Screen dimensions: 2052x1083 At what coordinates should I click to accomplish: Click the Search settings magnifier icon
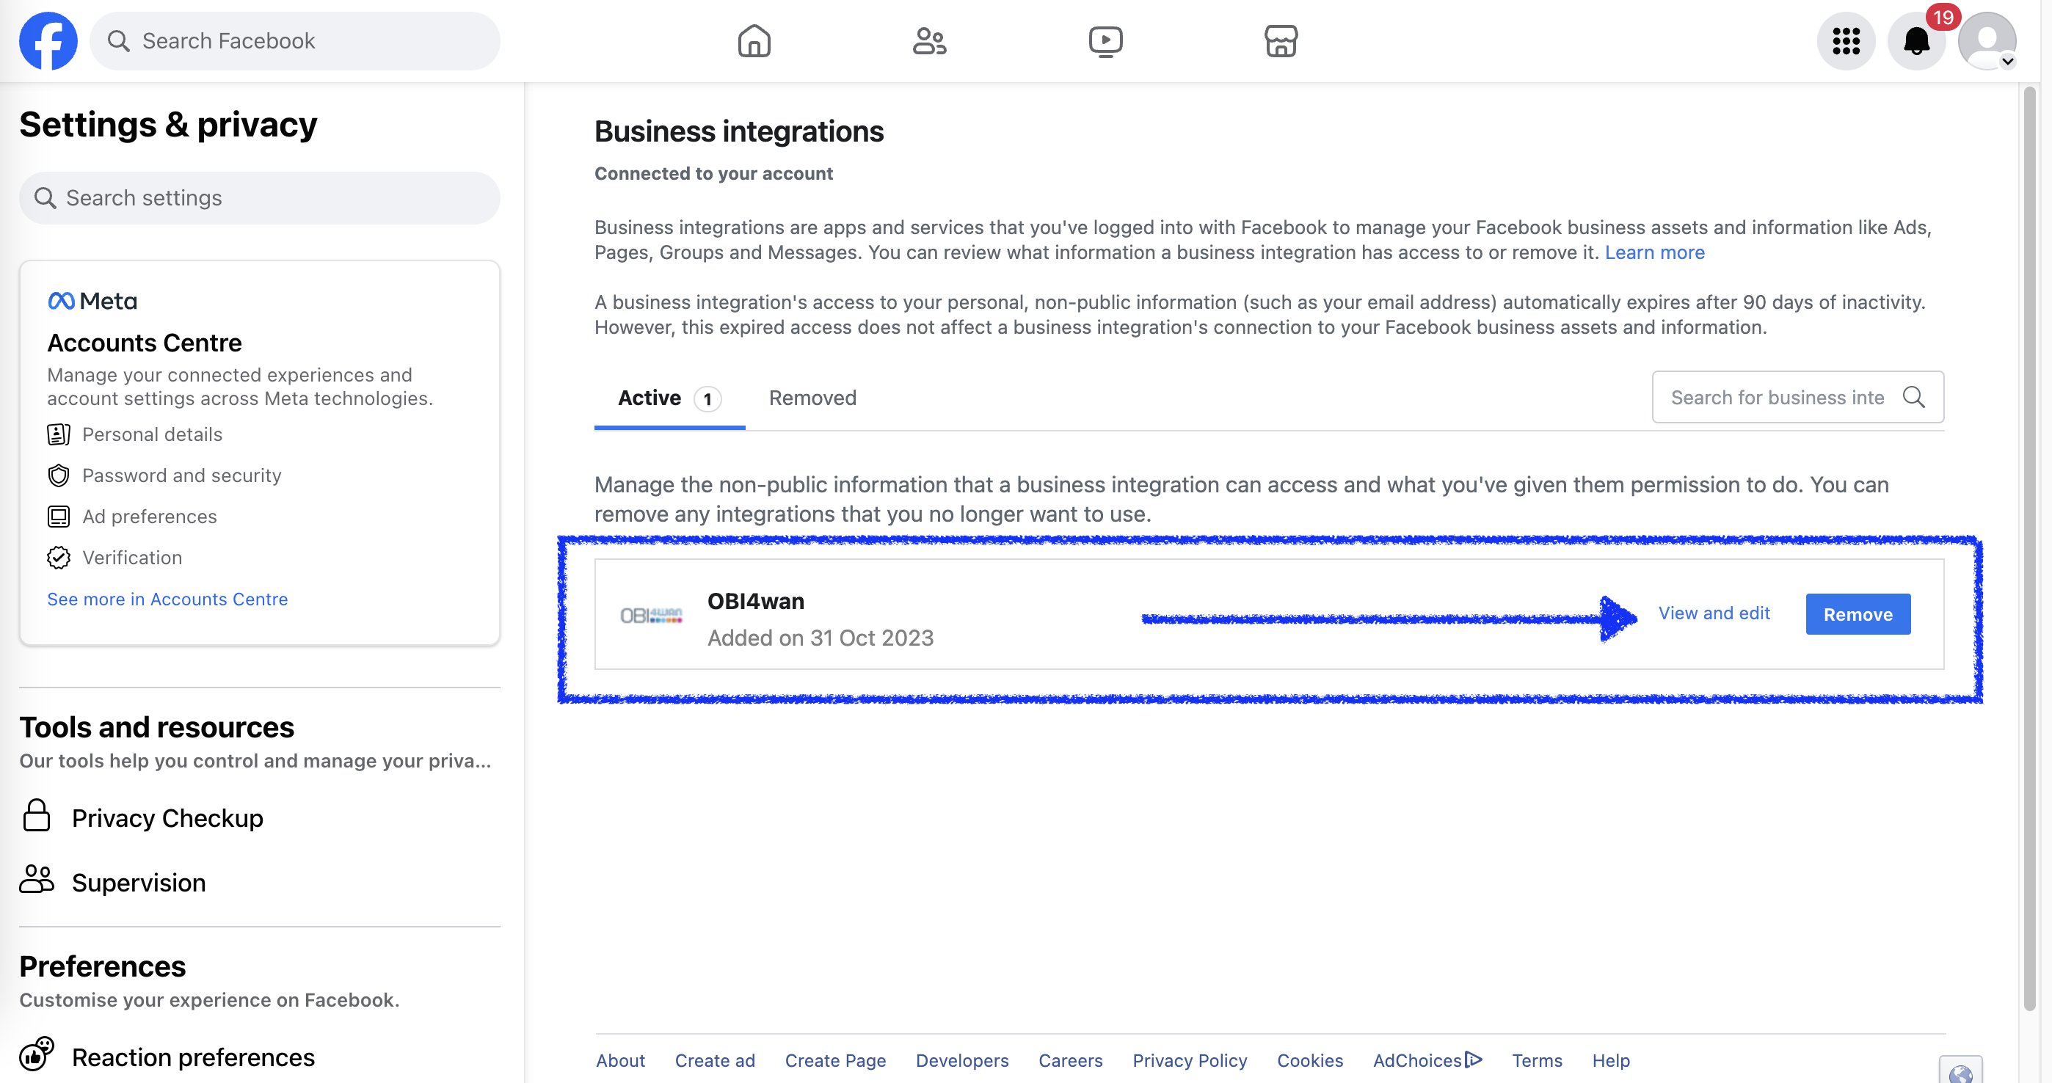46,197
